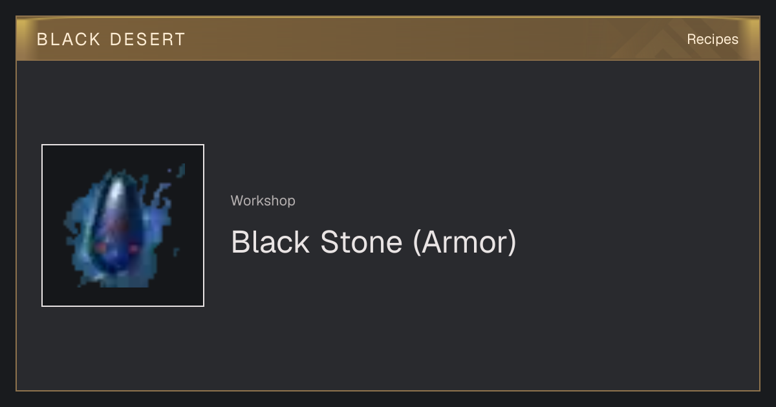776x407 pixels.
Task: Open the Recipes link in the header
Action: pos(713,39)
